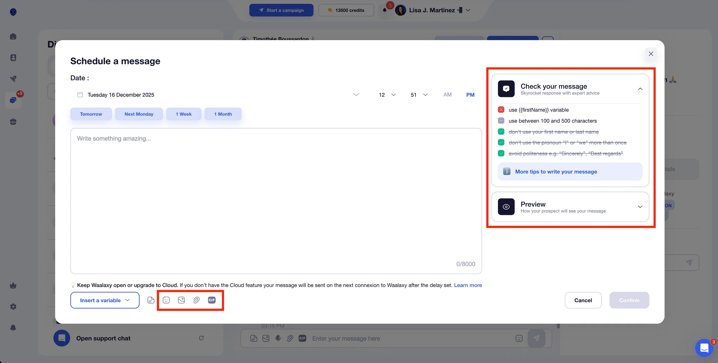Open the date dropdown chevron
This screenshot has width=718, height=363.
point(356,95)
